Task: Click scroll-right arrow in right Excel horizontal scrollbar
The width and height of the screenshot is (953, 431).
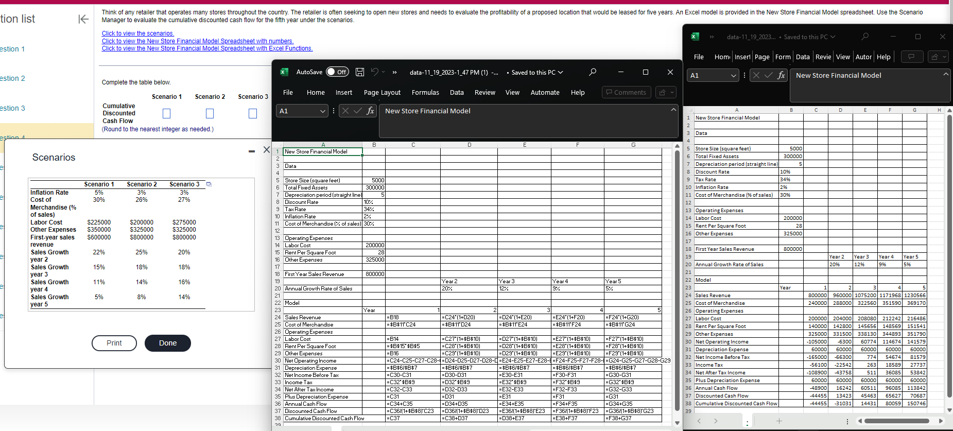Action: pyautogui.click(x=941, y=421)
